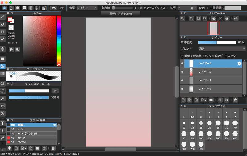This screenshot has width=247, height=156.
Task: Click the export/share icon in toolbar
Action: 11,8
